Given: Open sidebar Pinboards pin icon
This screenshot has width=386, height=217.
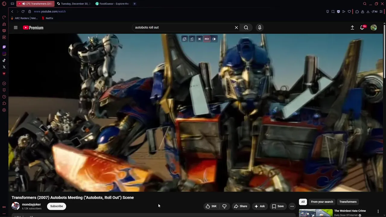Looking at the screenshot, I should 4,90.
